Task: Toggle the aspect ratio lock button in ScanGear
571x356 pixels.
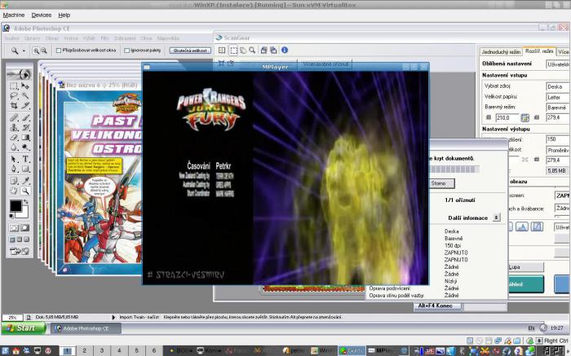Action: [525, 117]
